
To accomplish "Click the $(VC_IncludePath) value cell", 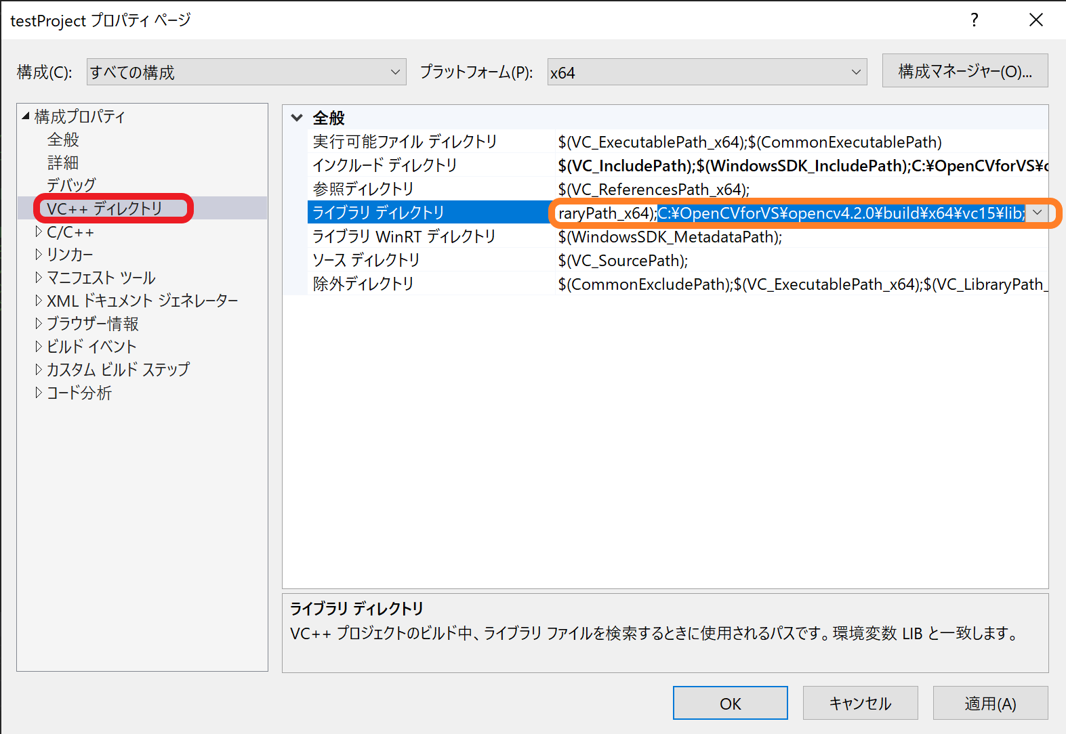I will click(802, 165).
